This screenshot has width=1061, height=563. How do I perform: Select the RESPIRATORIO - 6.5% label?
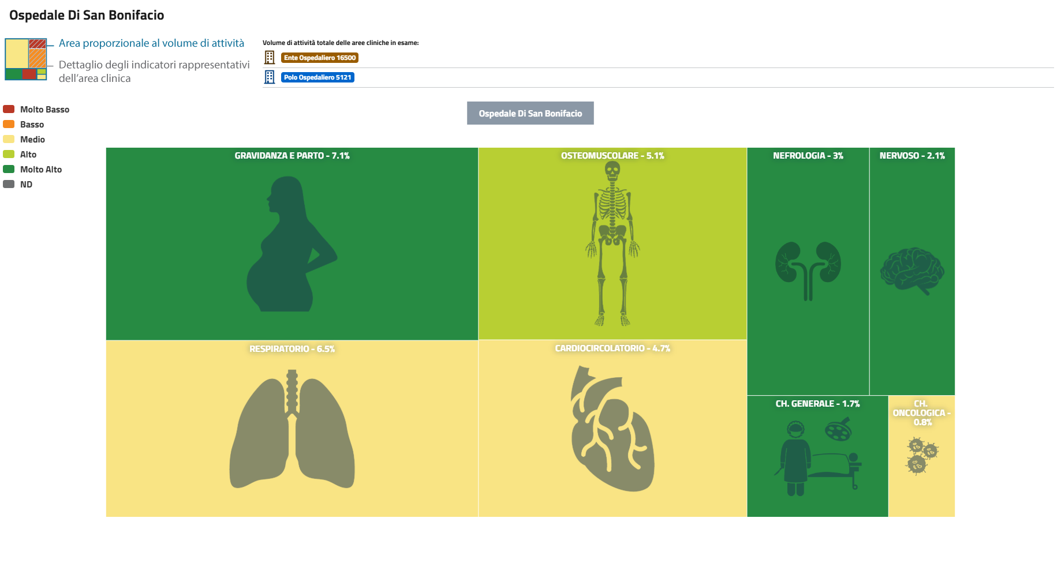(292, 349)
